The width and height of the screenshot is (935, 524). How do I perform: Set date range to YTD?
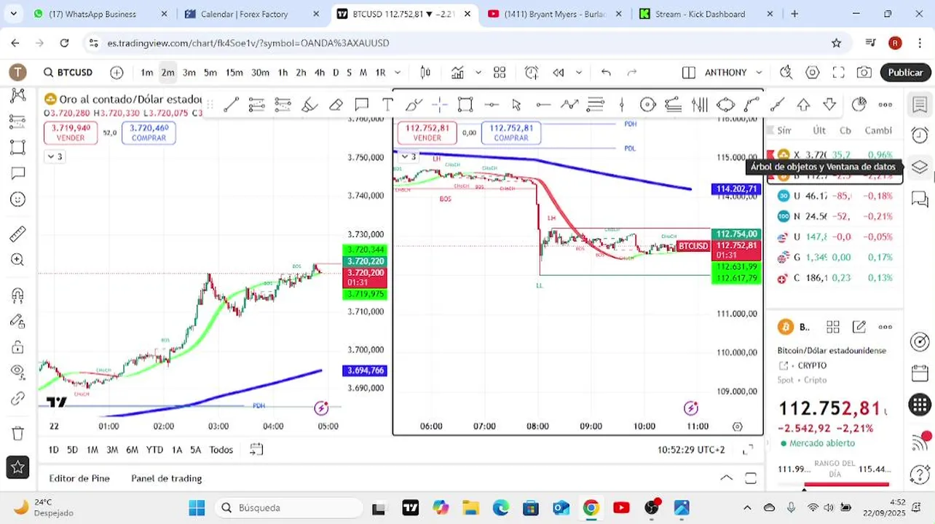pos(154,450)
